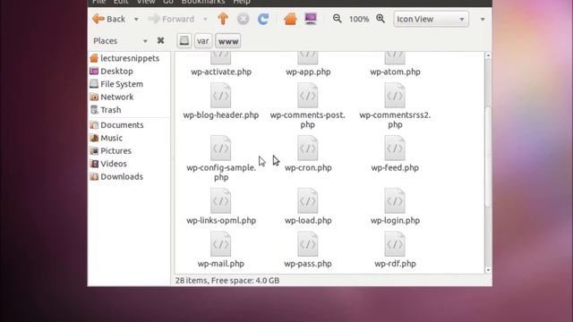Select the wp-comments-post.php file icon
Viewport: 573px width, 322px height.
pyautogui.click(x=308, y=96)
